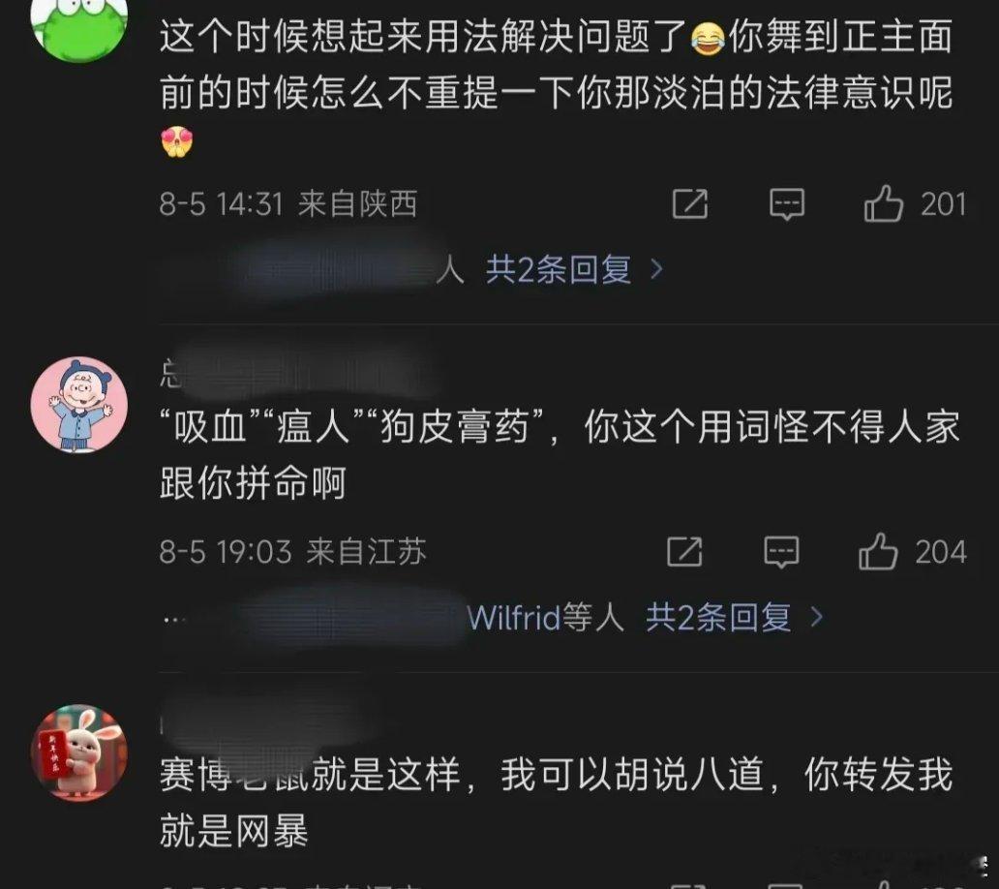Open the cartoon boy avatar profile
This screenshot has height=889, width=999.
(x=79, y=406)
